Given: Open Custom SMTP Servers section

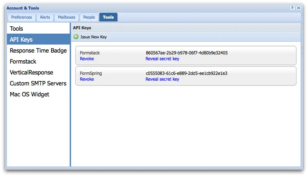Looking at the screenshot, I should 38,83.
